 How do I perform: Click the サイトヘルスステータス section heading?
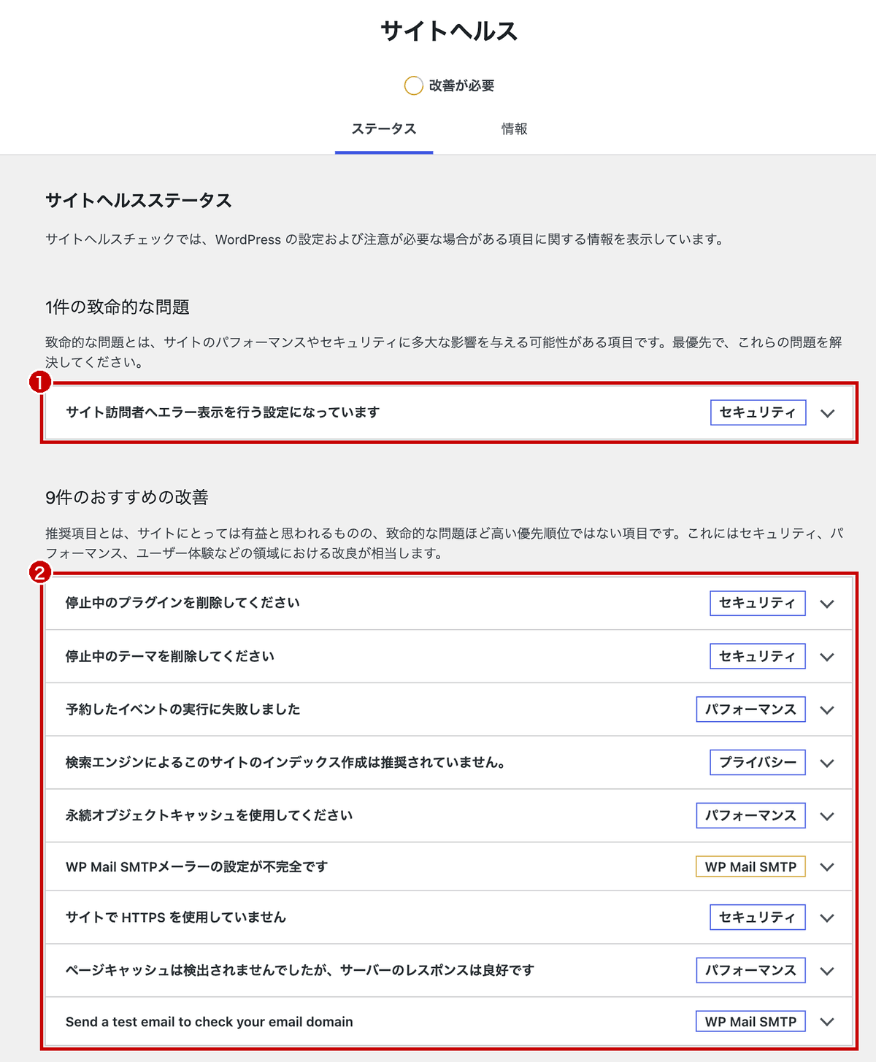pos(139,201)
